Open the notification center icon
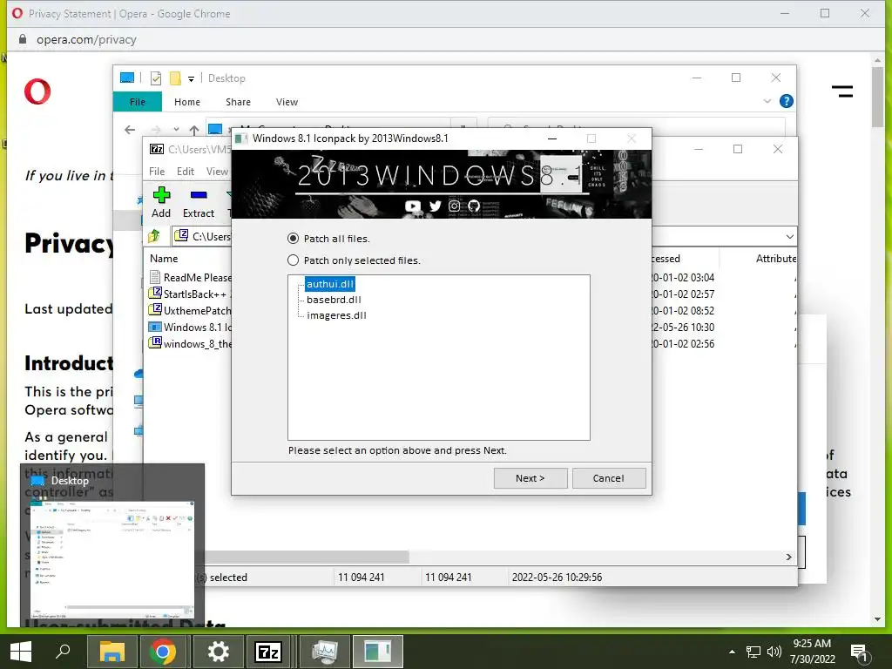The height and width of the screenshot is (669, 892). 859,652
